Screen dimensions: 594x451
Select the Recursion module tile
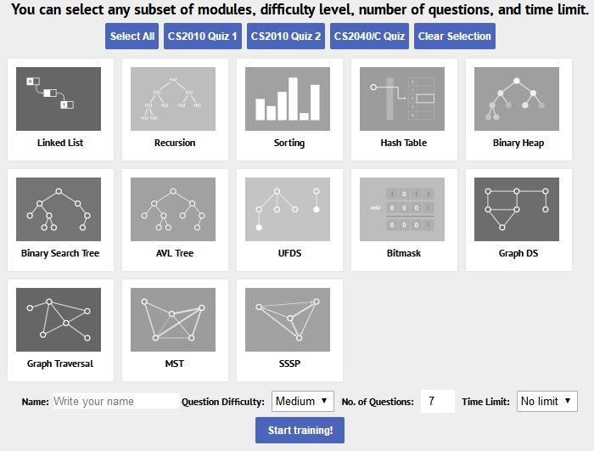173,99
